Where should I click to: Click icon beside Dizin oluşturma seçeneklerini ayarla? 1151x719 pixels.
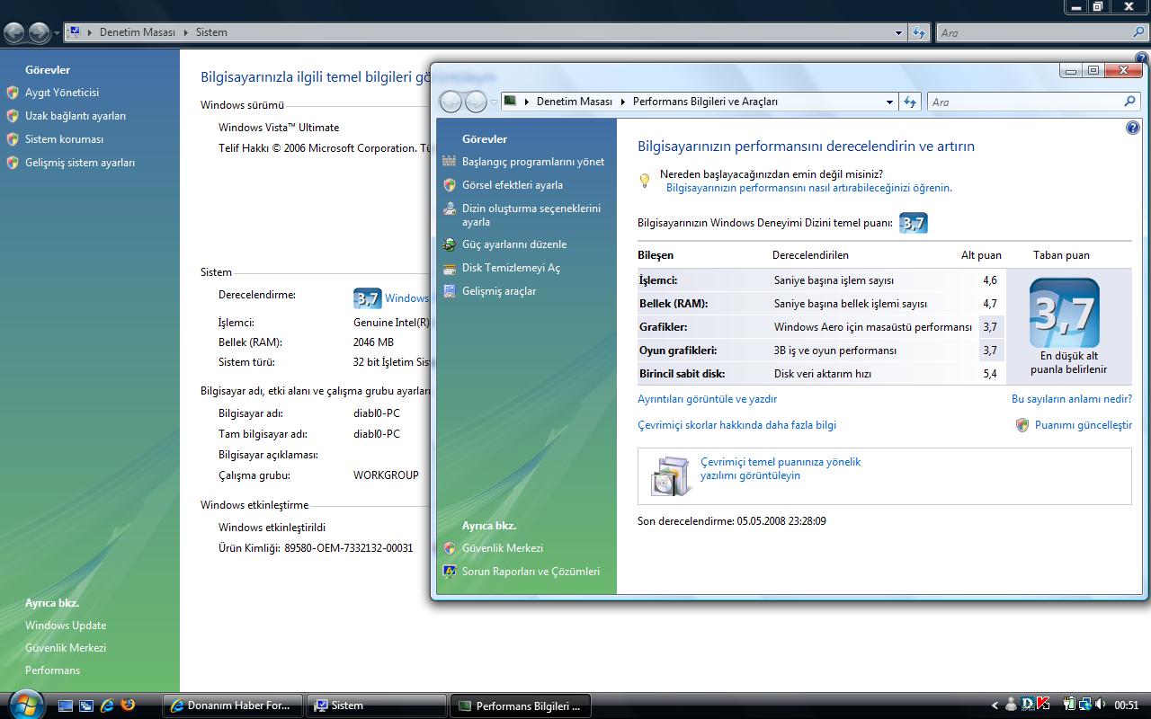tap(450, 209)
